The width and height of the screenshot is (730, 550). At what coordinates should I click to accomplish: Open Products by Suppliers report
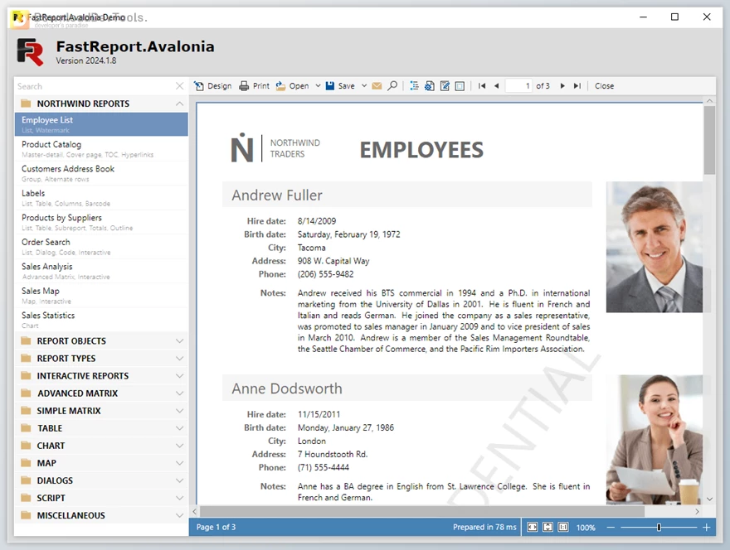pos(101,222)
